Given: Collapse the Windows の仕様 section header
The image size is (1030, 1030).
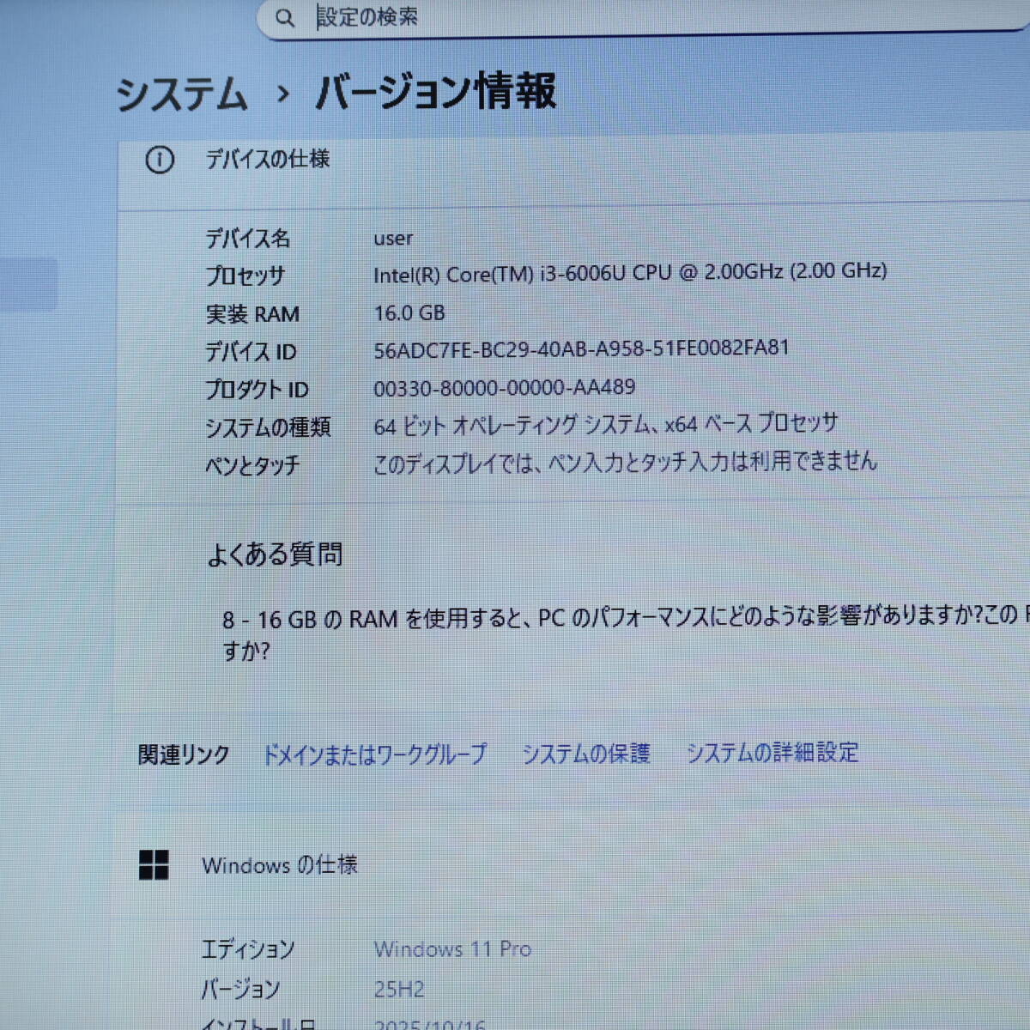Looking at the screenshot, I should coord(571,865).
